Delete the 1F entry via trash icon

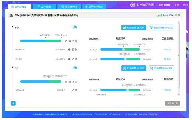coord(76,82)
